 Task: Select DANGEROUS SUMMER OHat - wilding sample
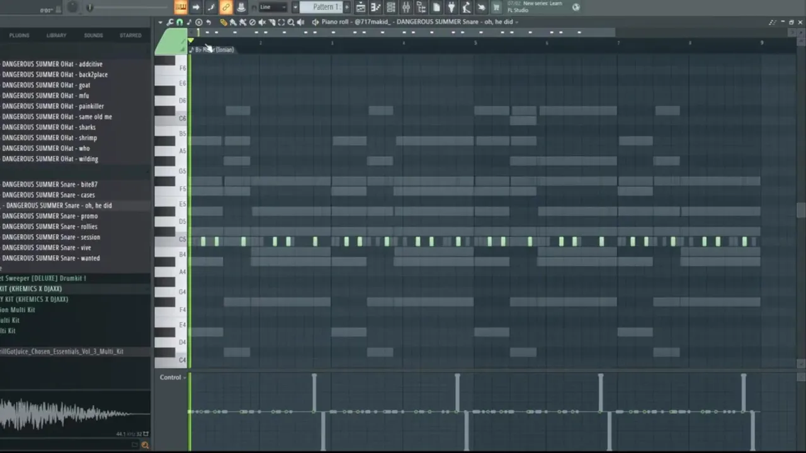click(x=50, y=159)
